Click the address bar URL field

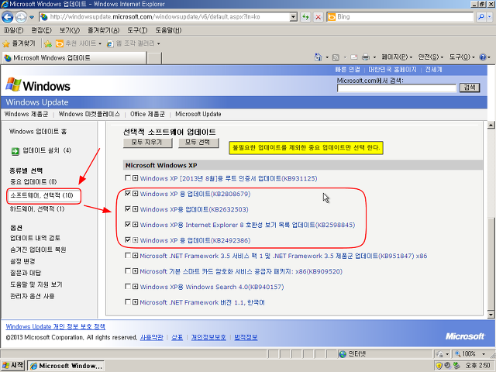tap(164, 17)
